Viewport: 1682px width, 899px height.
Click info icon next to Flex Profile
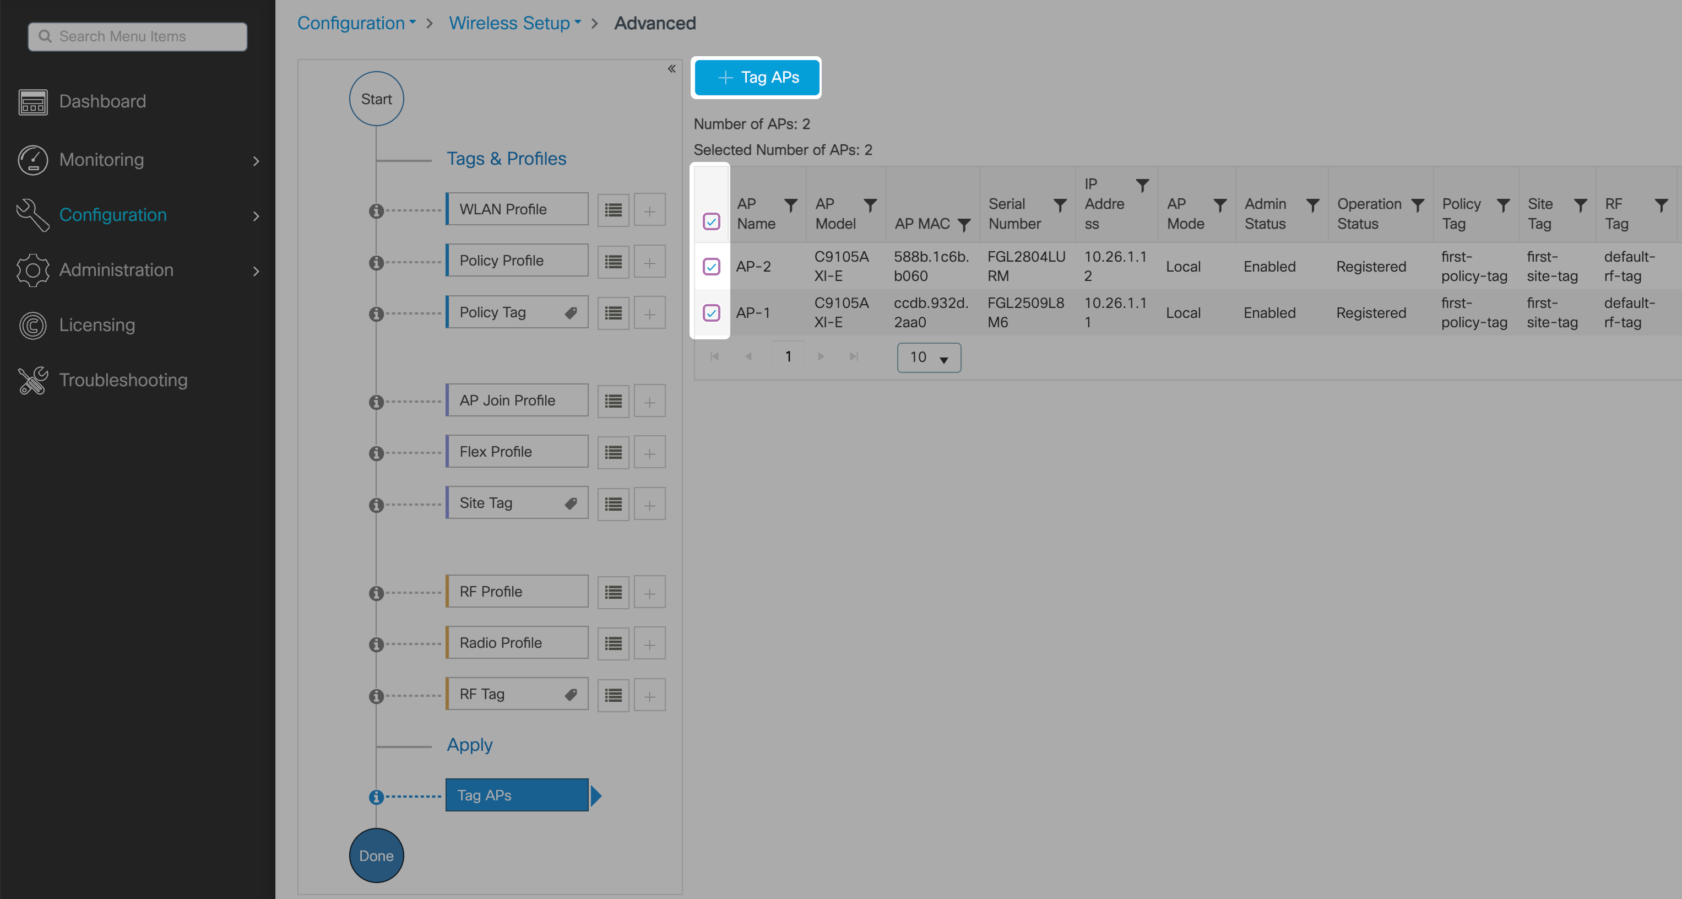click(x=376, y=453)
